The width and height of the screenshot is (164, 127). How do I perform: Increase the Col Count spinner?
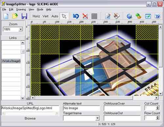pos(158,107)
